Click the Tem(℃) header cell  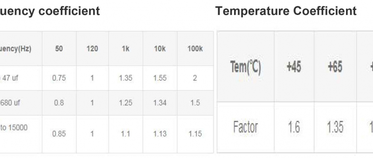coord(246,67)
